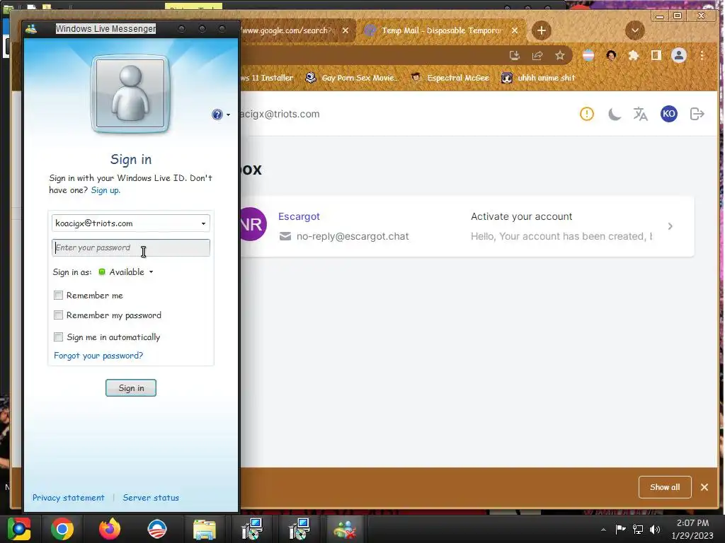
Task: Open the Sign in as Available dropdown
Action: [126, 272]
